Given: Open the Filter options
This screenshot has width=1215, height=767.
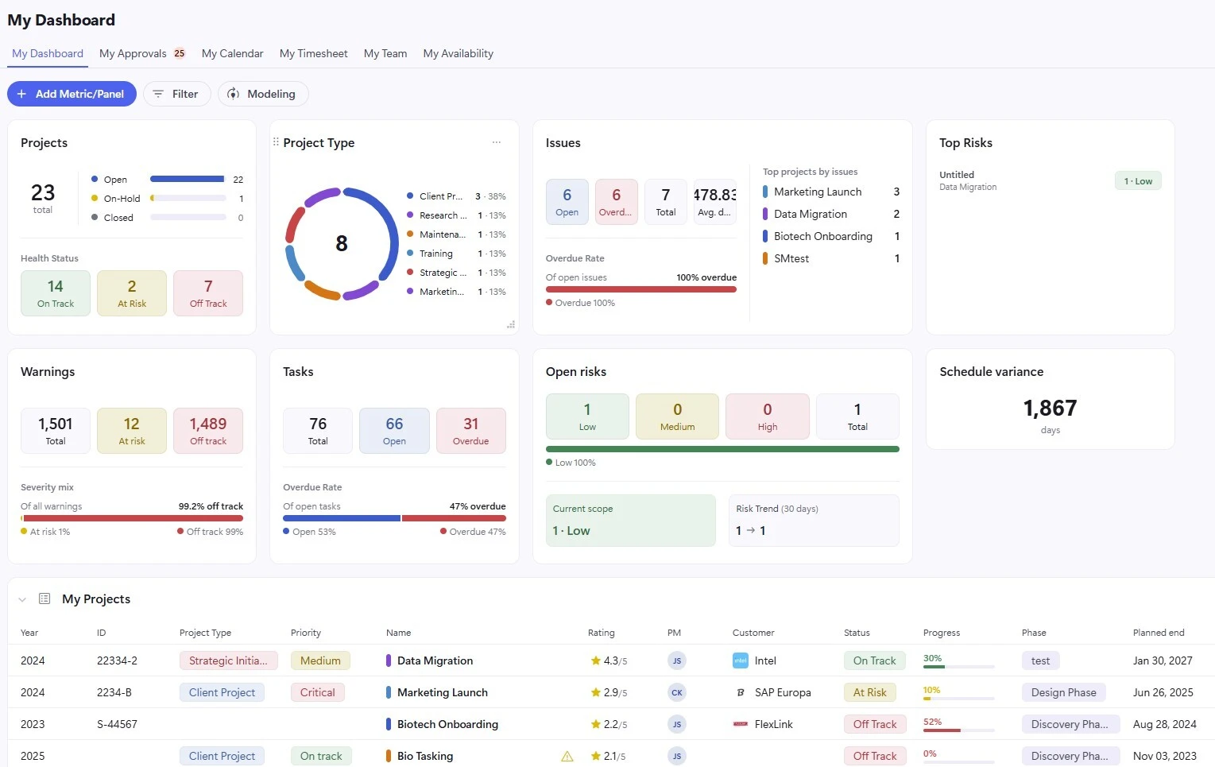Looking at the screenshot, I should [x=176, y=94].
